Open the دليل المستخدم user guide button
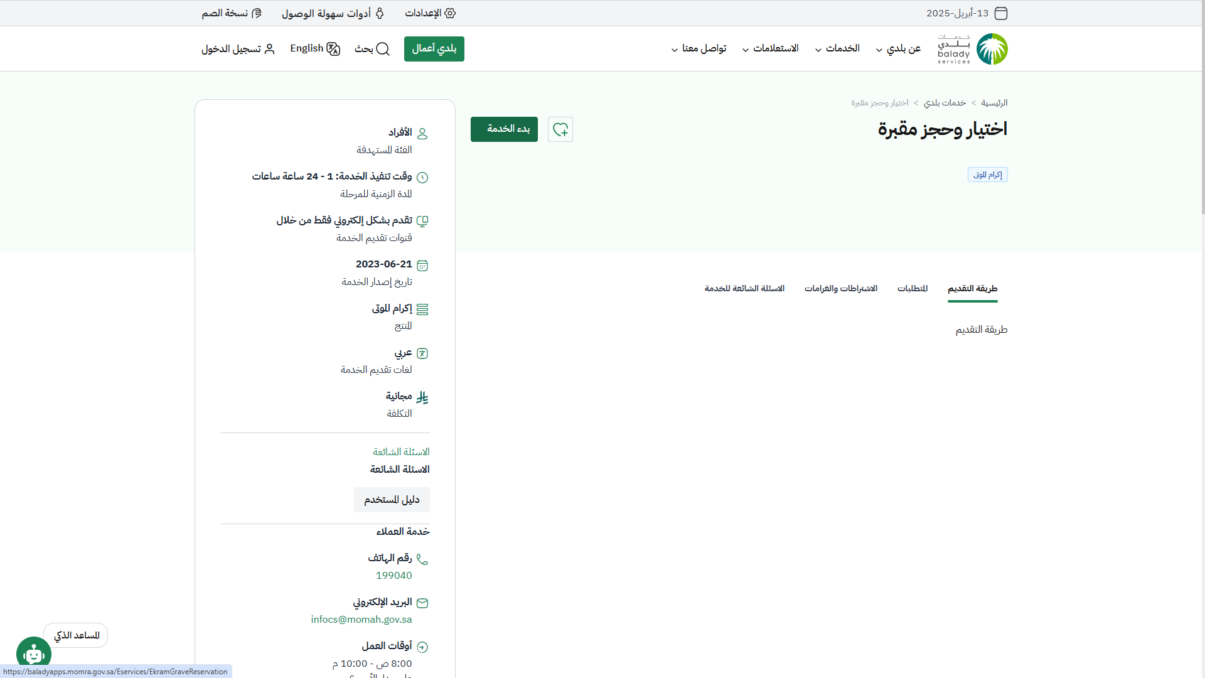The width and height of the screenshot is (1205, 678). click(x=392, y=500)
